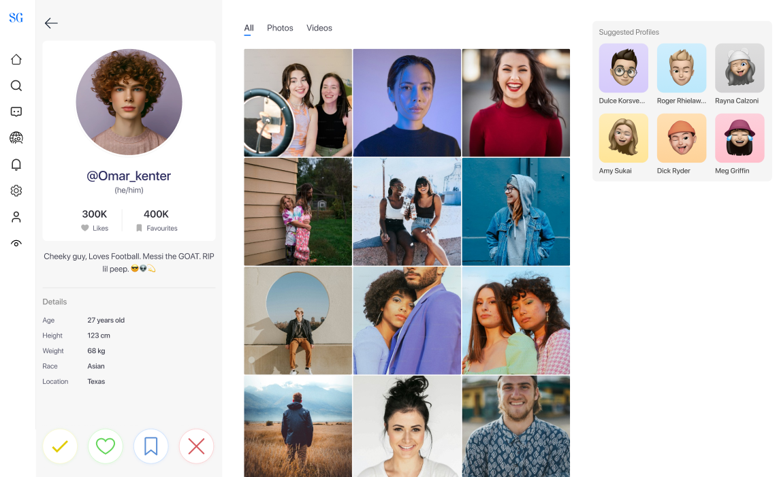Open the globe explore icon
This screenshot has width=777, height=477.
point(16,138)
